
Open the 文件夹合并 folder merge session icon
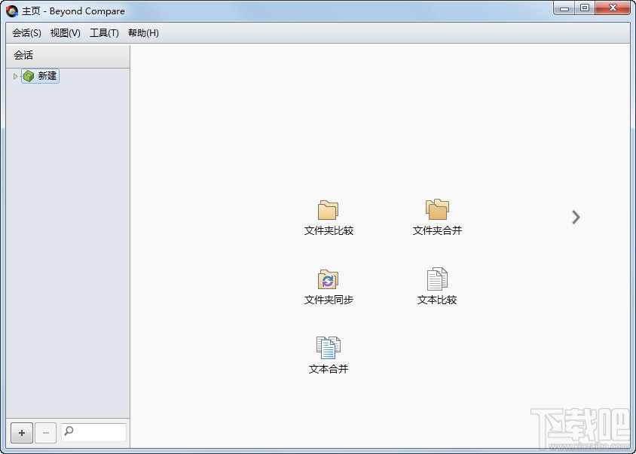click(x=437, y=209)
